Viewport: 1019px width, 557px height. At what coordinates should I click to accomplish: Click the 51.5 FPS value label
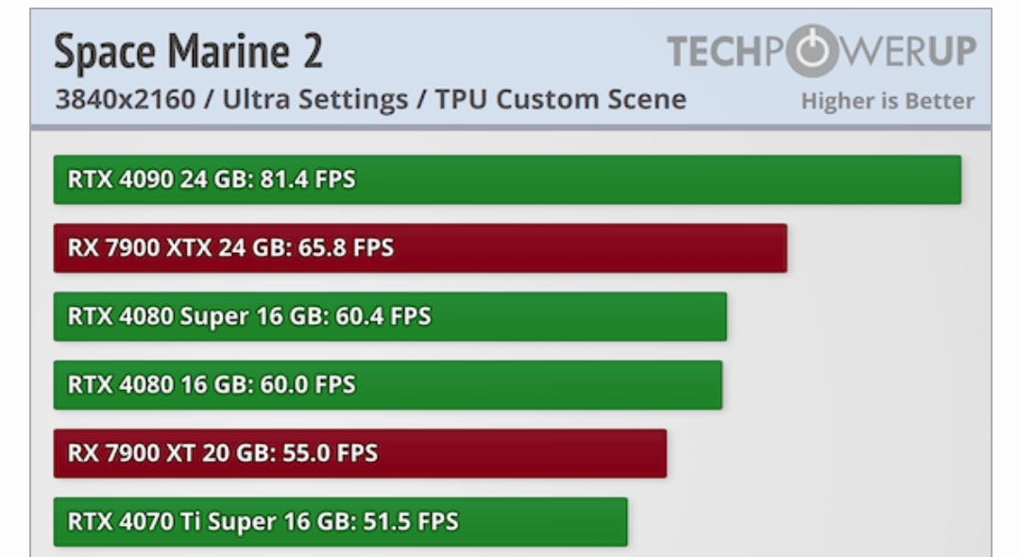(411, 522)
